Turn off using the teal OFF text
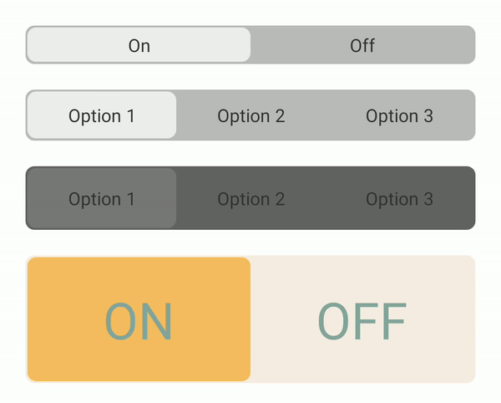 coord(362,321)
